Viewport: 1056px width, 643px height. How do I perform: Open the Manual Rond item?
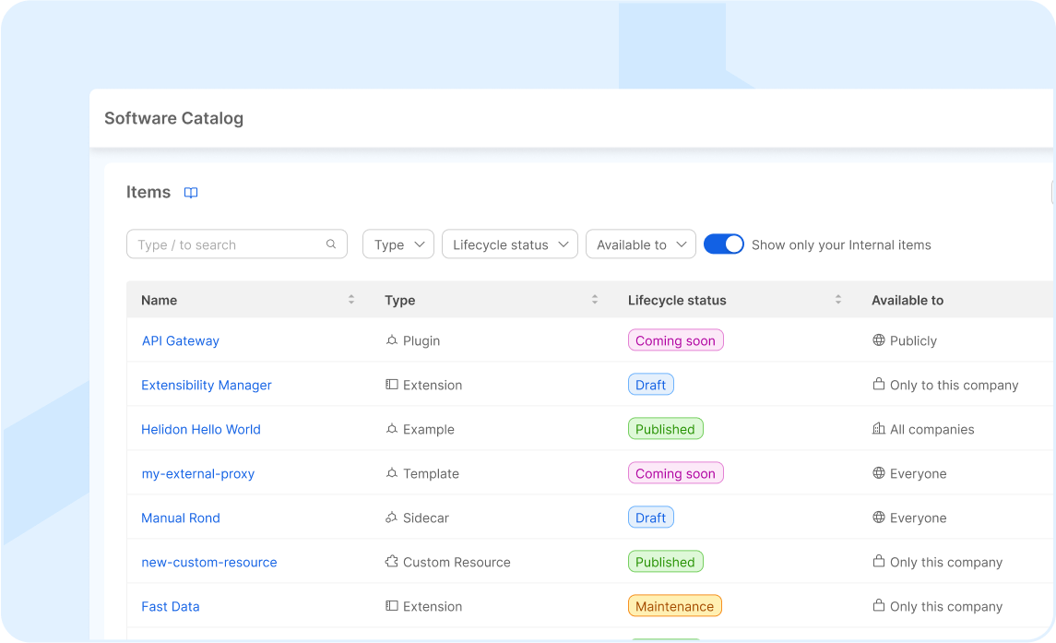[x=181, y=518]
